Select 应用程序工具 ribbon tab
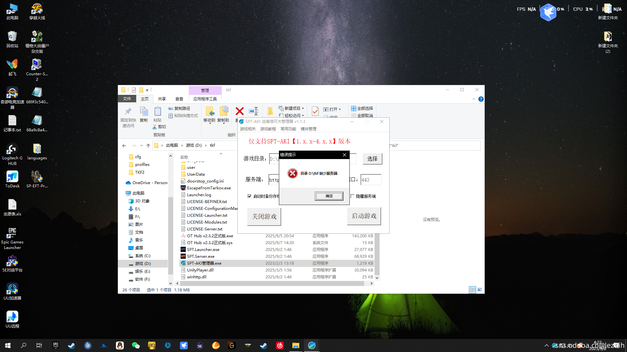Screen dimensions: 627x352 pos(205,99)
